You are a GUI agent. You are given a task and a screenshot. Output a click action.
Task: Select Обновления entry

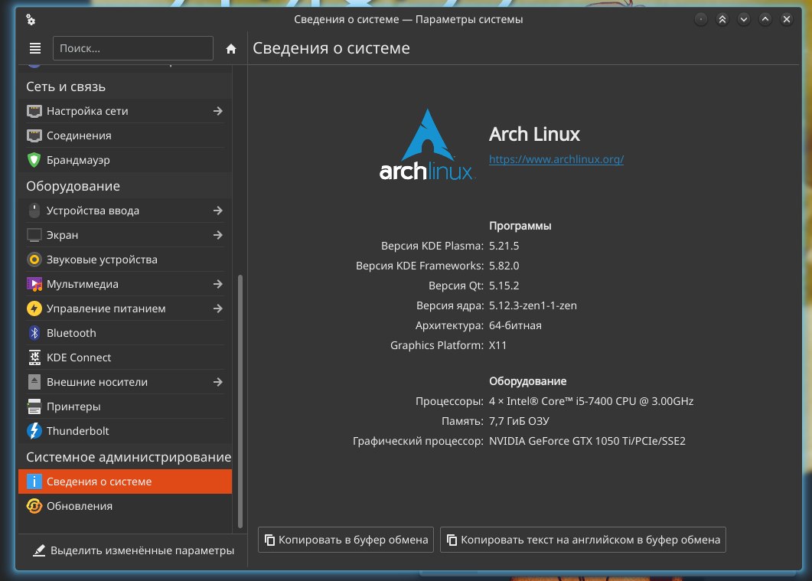point(125,506)
